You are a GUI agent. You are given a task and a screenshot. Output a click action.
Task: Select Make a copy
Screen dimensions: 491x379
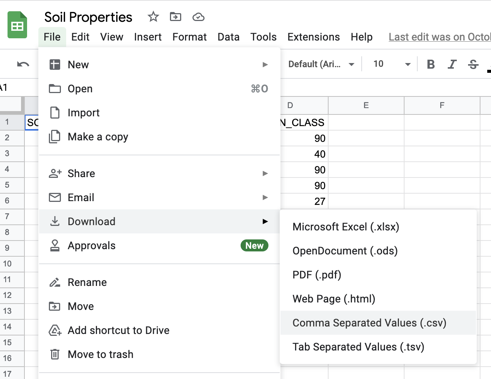tap(98, 137)
